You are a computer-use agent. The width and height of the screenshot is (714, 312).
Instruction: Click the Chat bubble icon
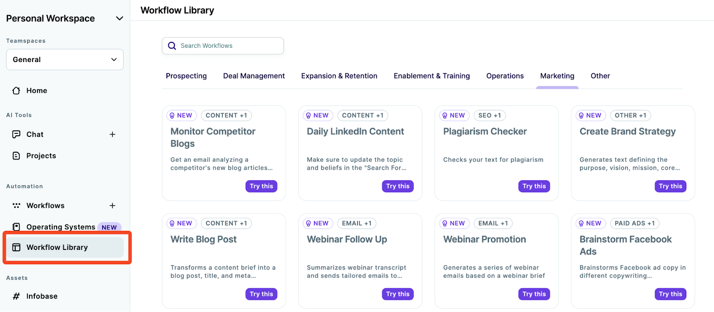point(17,134)
